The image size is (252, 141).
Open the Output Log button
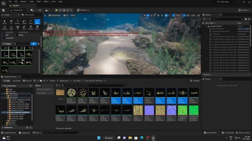(x=24, y=133)
